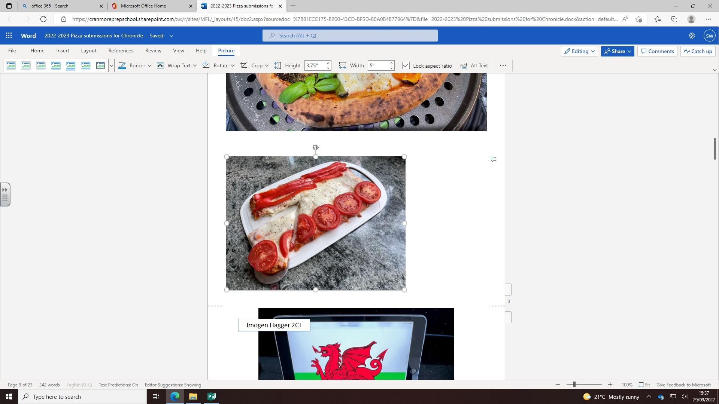Click the Comments button

657,51
